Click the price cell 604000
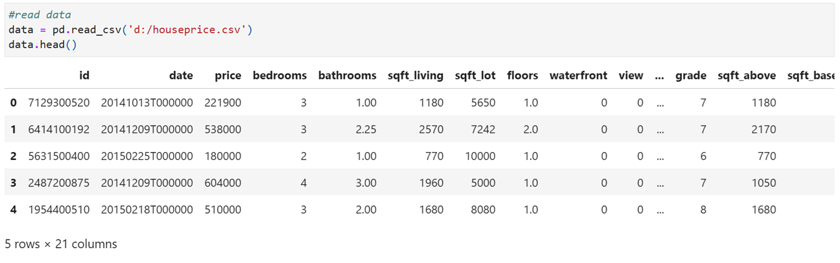Viewport: 840px width, 263px height. [x=223, y=183]
